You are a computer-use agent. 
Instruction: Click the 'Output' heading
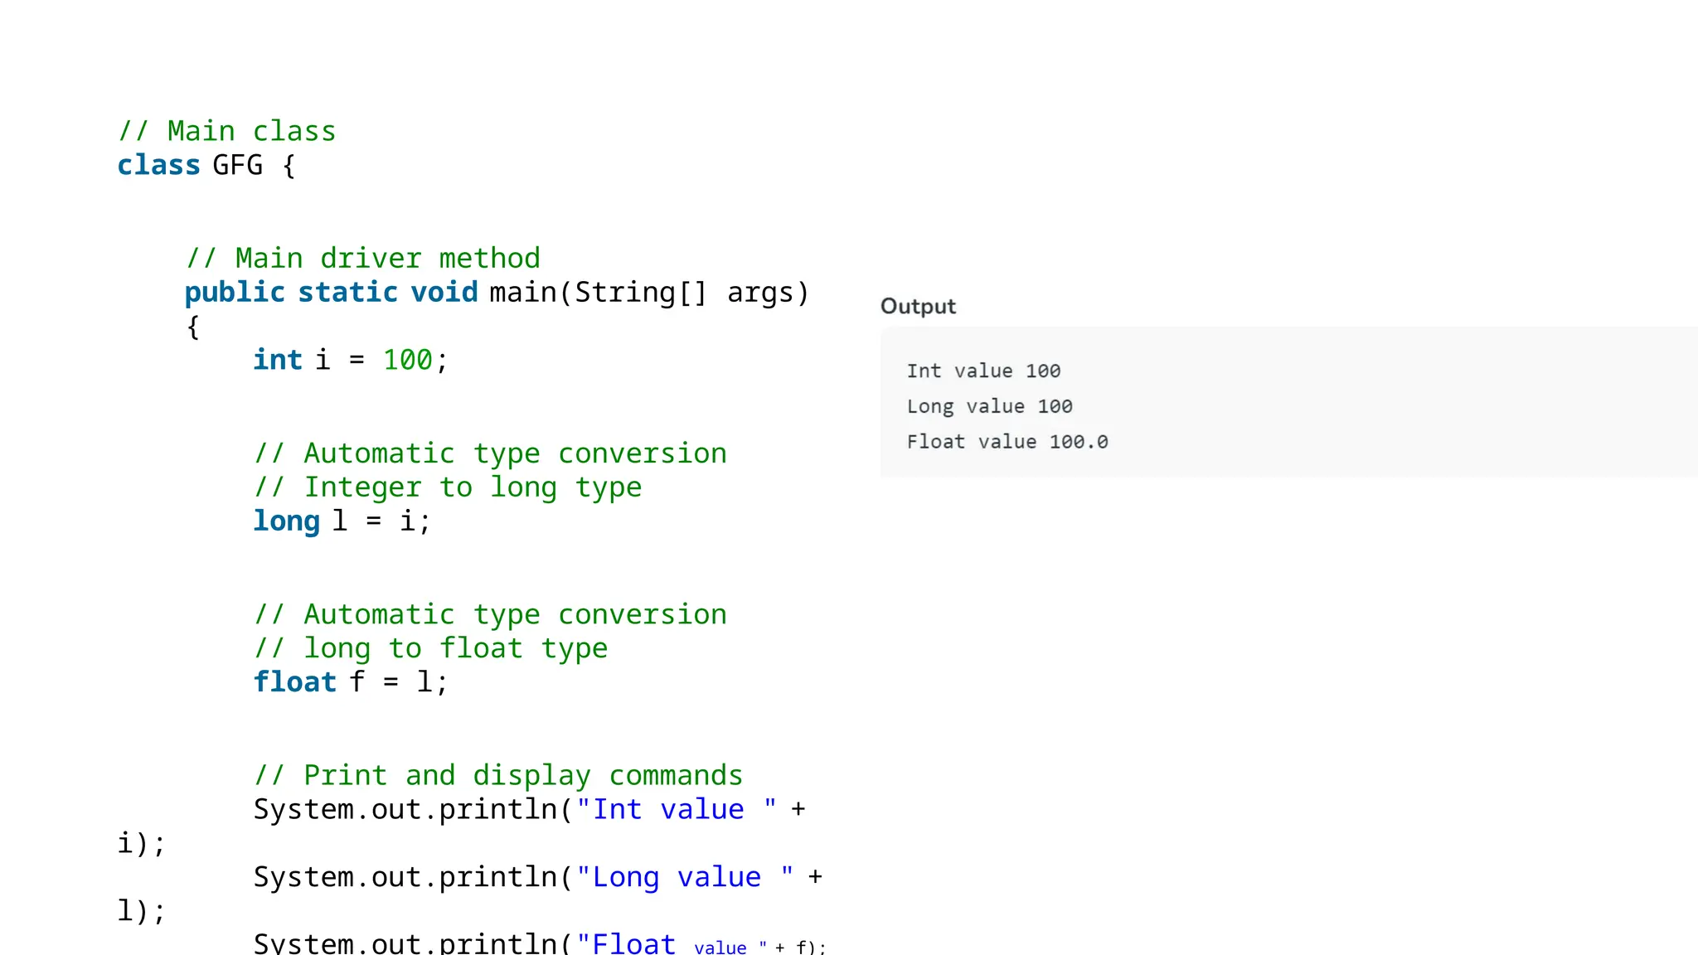click(x=918, y=307)
